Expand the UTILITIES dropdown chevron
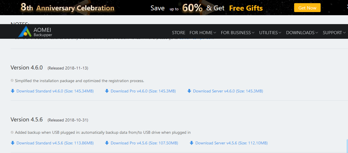Image resolution: width=348 pixels, height=153 pixels. [280, 33]
